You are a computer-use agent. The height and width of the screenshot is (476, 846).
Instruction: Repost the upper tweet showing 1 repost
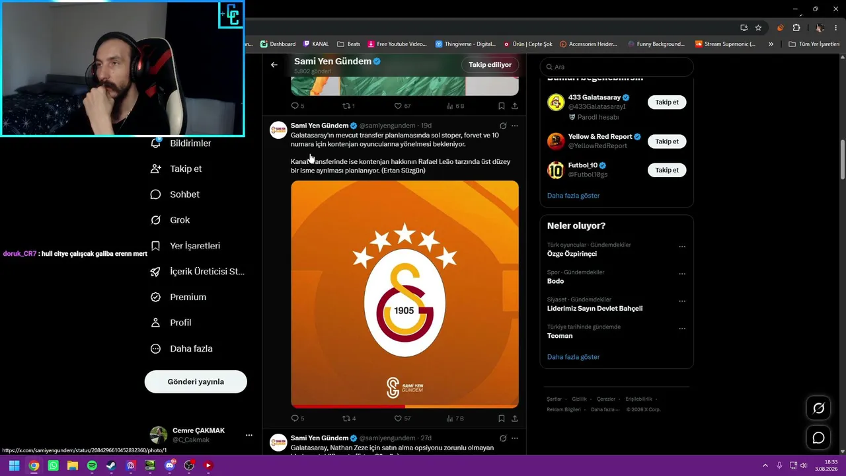346,106
